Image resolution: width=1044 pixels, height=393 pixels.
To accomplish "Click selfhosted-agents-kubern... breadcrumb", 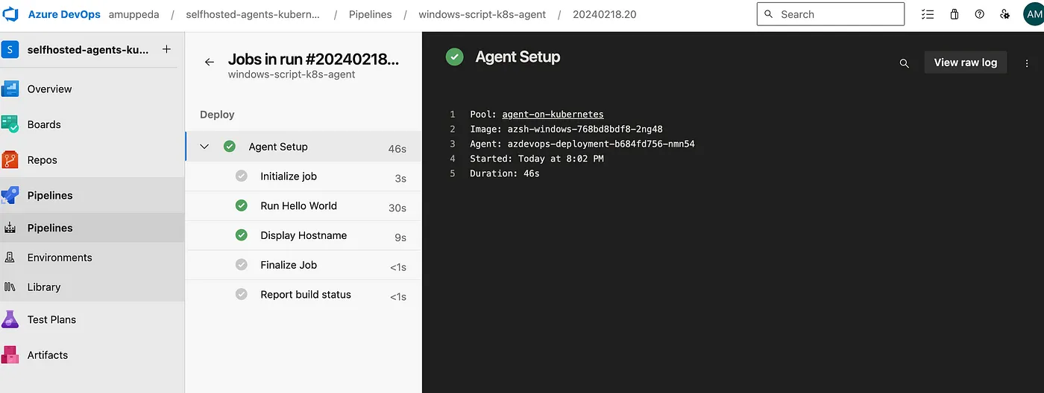I will point(253,14).
